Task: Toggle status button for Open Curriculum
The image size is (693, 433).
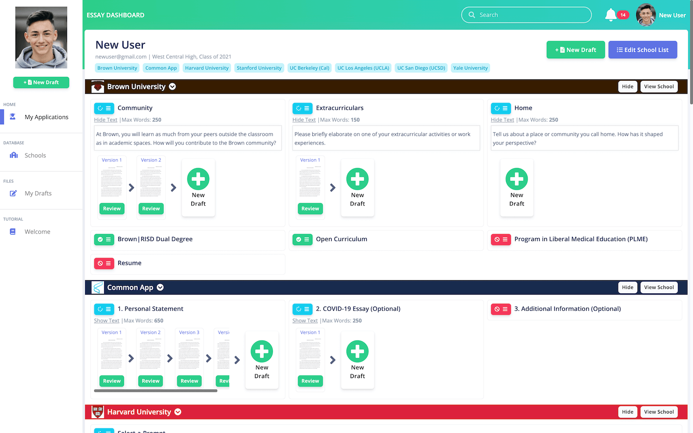Action: pyautogui.click(x=302, y=240)
